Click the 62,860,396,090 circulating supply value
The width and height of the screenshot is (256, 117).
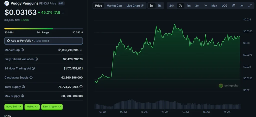click(72, 77)
